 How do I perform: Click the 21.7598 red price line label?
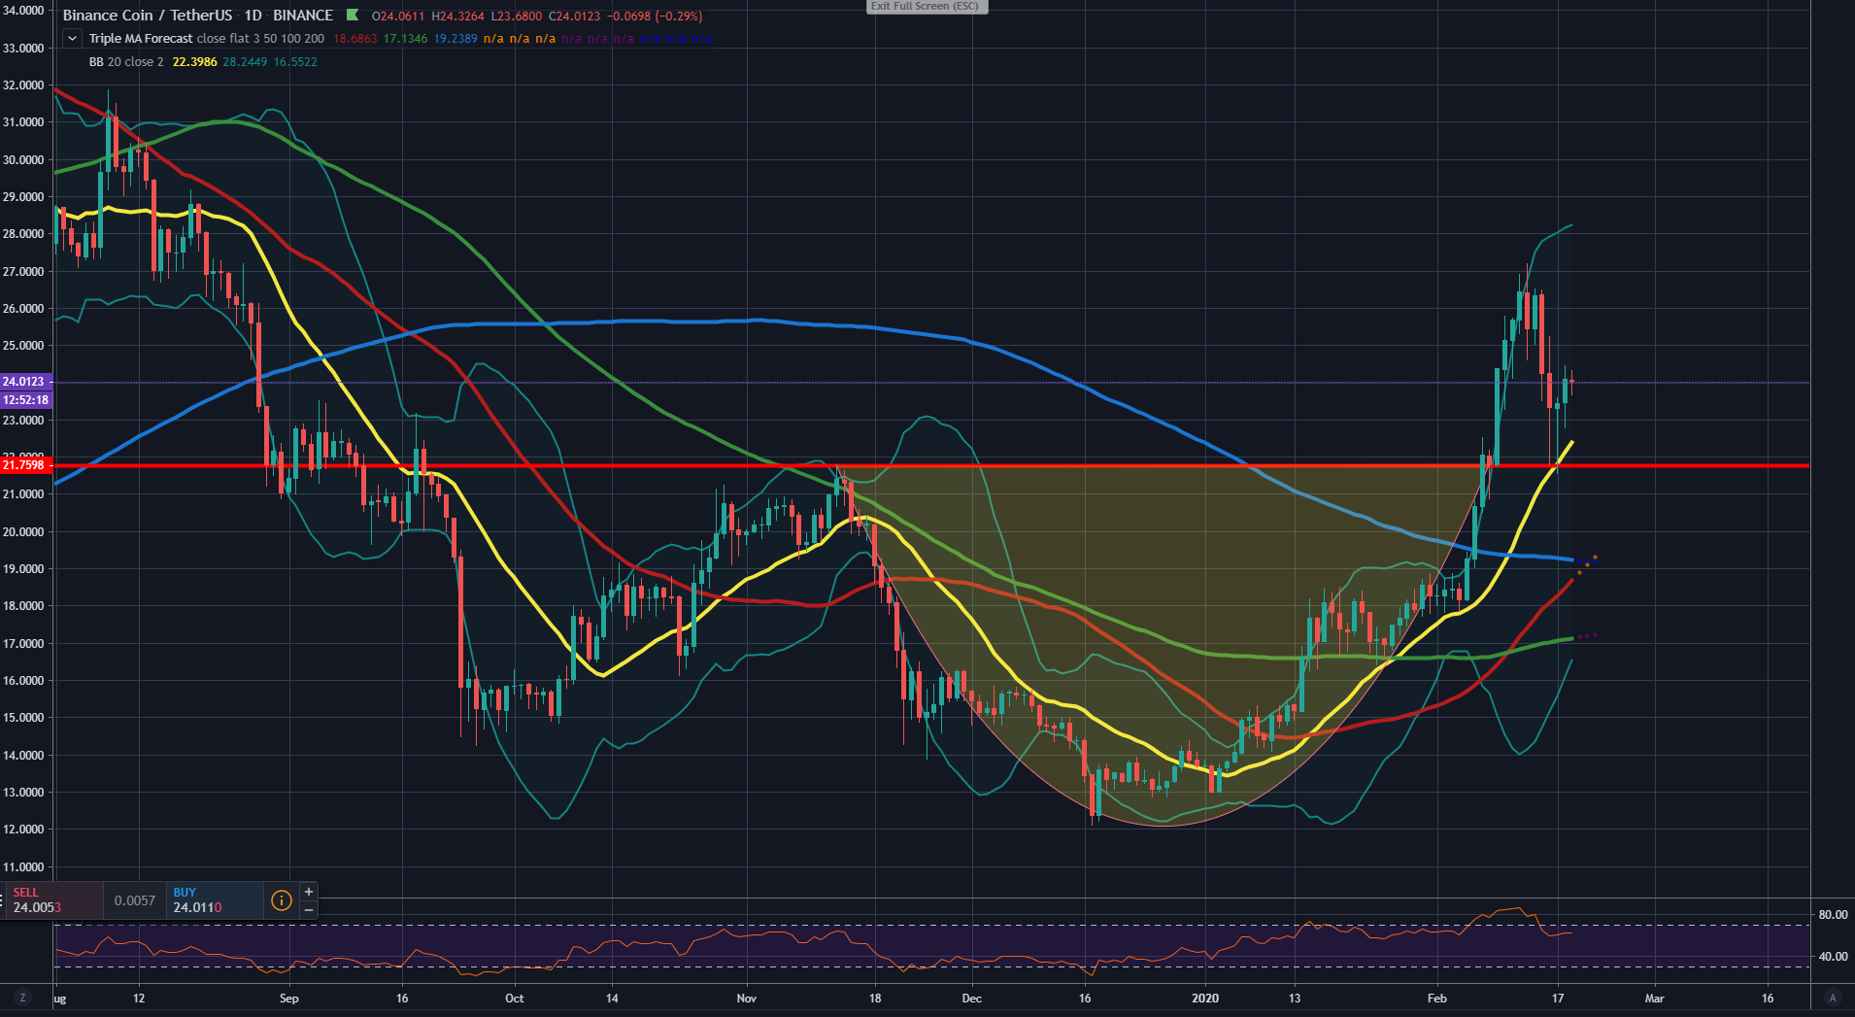[25, 465]
